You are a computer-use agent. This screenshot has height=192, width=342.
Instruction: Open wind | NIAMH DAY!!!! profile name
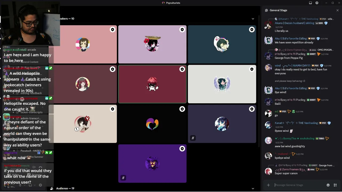pos(293,66)
